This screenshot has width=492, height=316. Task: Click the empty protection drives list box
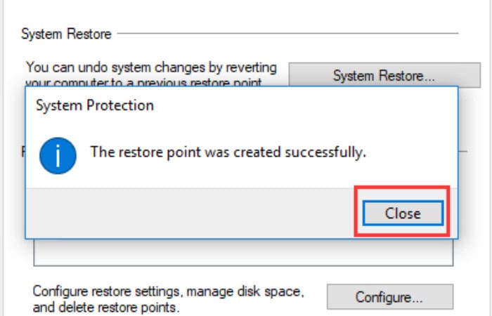pyautogui.click(x=243, y=253)
